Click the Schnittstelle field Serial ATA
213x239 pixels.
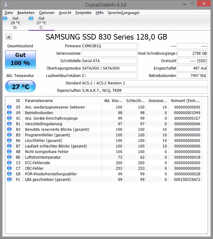pos(110,61)
